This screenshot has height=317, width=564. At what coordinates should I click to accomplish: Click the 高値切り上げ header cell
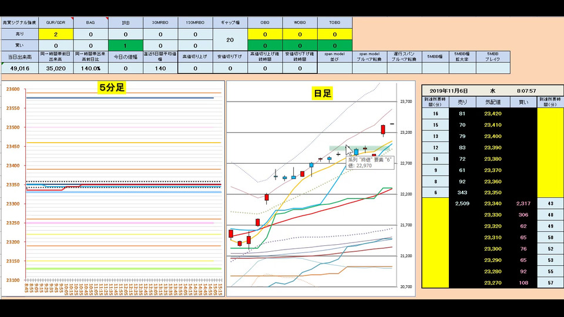195,57
